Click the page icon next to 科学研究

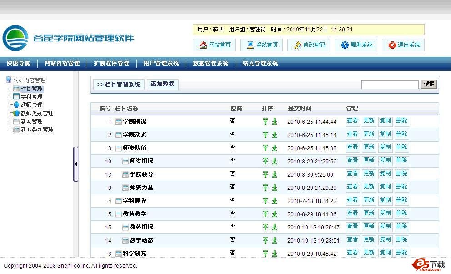[x=119, y=254]
